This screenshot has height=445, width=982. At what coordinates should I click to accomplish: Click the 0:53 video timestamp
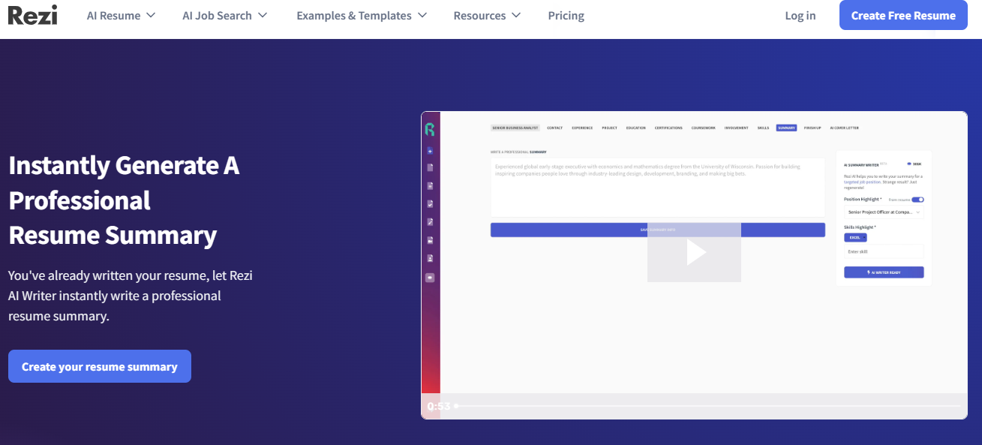pyautogui.click(x=439, y=406)
